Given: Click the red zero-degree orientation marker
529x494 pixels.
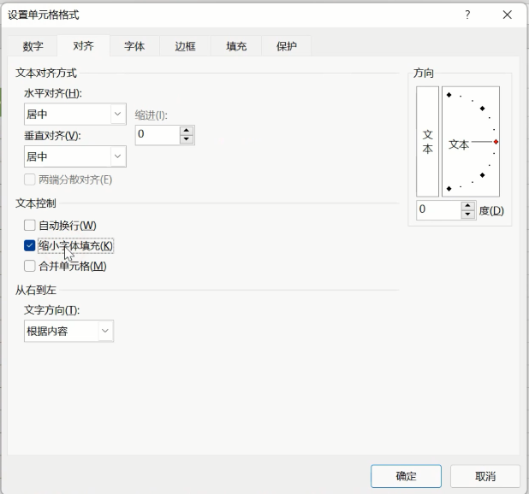Looking at the screenshot, I should tap(496, 142).
